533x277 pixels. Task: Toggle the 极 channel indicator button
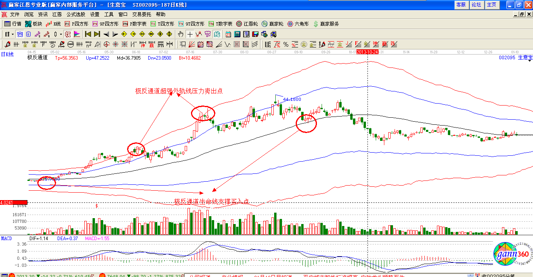(68, 34)
